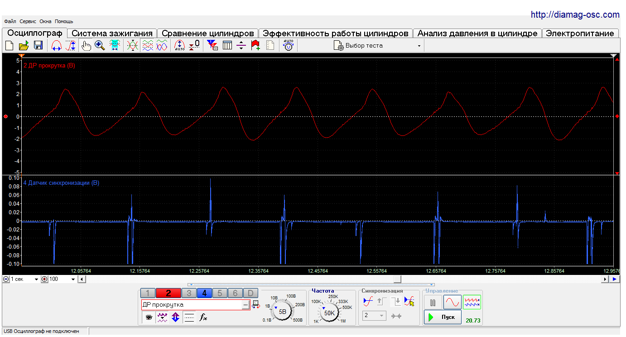The height and width of the screenshot is (337, 626).
Task: Select the rising step trigger icon
Action: (381, 301)
